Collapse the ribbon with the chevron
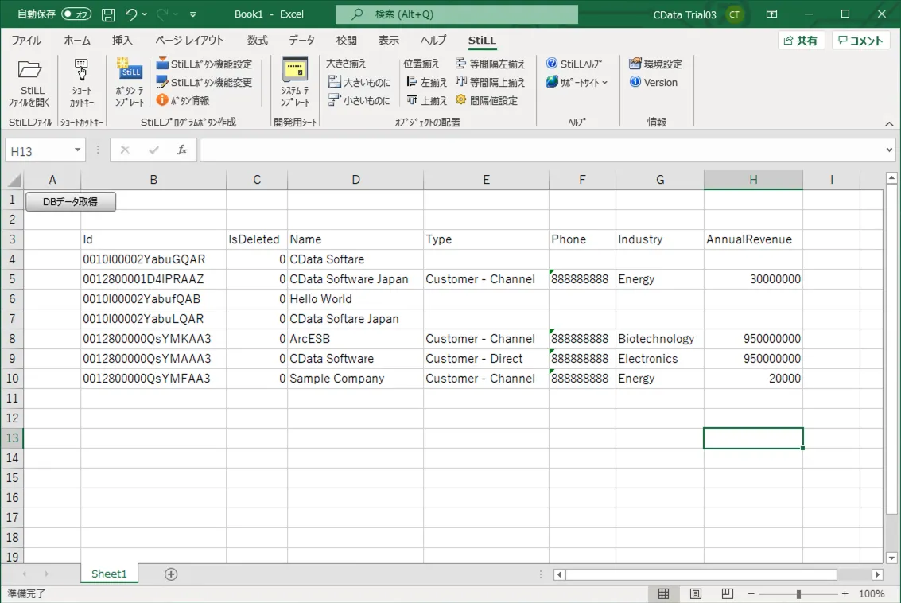This screenshot has height=603, width=901. (889, 123)
